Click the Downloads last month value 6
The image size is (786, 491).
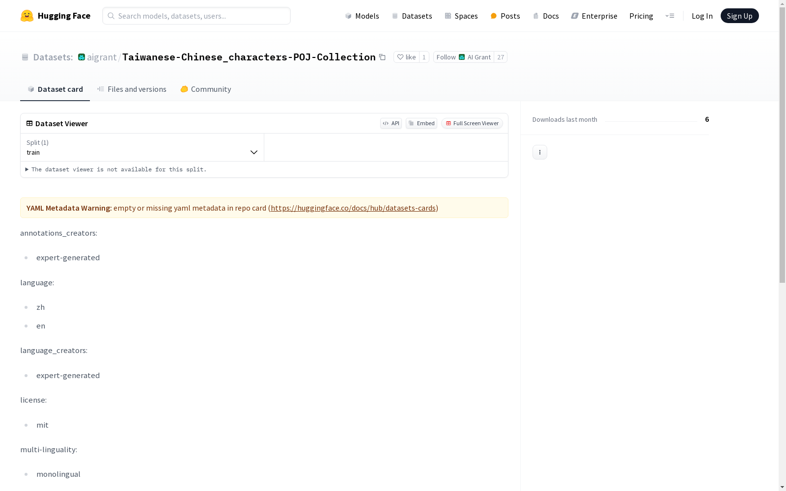click(x=707, y=119)
